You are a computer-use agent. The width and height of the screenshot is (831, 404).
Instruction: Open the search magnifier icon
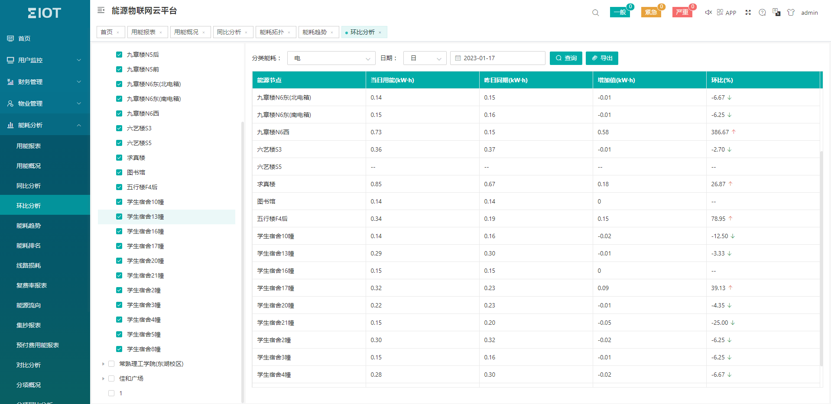596,13
